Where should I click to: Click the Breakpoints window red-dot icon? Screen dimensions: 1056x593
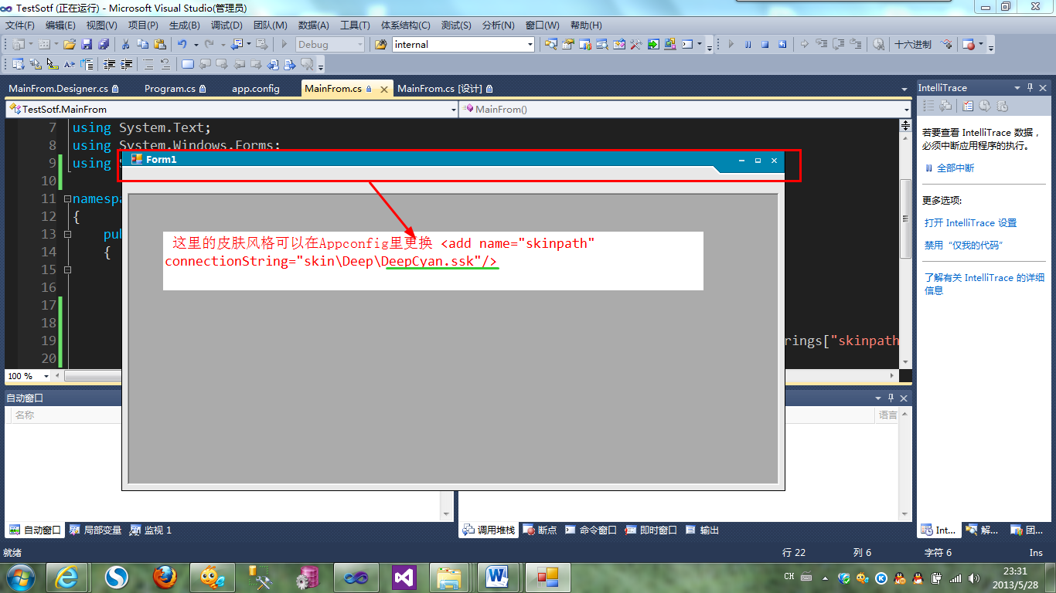click(968, 44)
